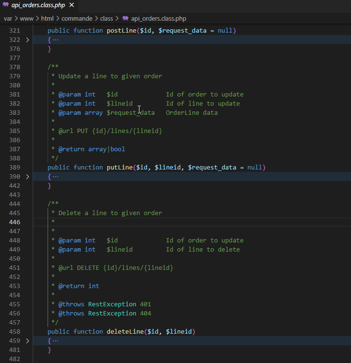Click the api_orders.class.php breadcrumb file name

point(158,19)
